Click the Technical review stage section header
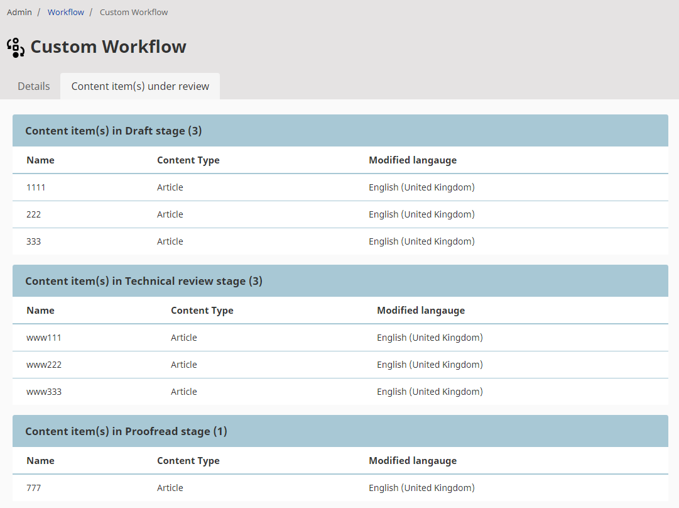This screenshot has height=508, width=679. coord(144,281)
